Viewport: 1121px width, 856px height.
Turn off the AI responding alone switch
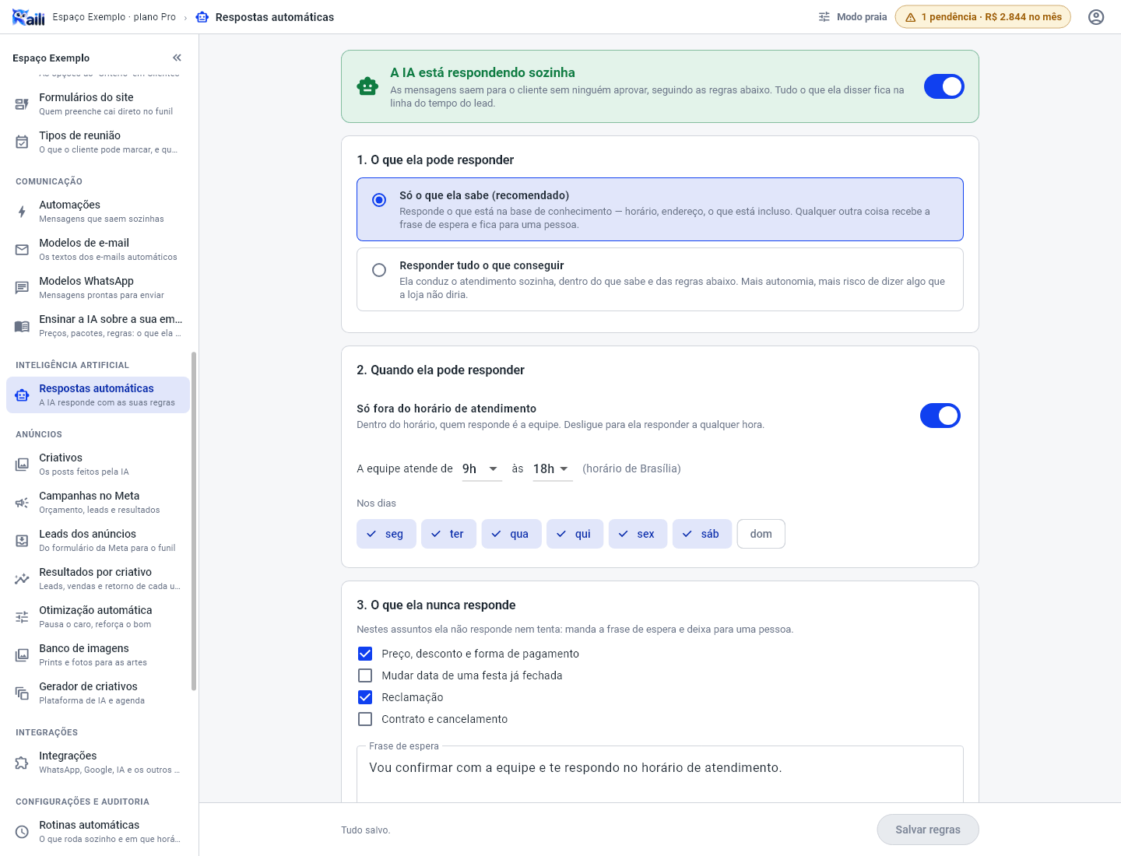click(x=944, y=86)
